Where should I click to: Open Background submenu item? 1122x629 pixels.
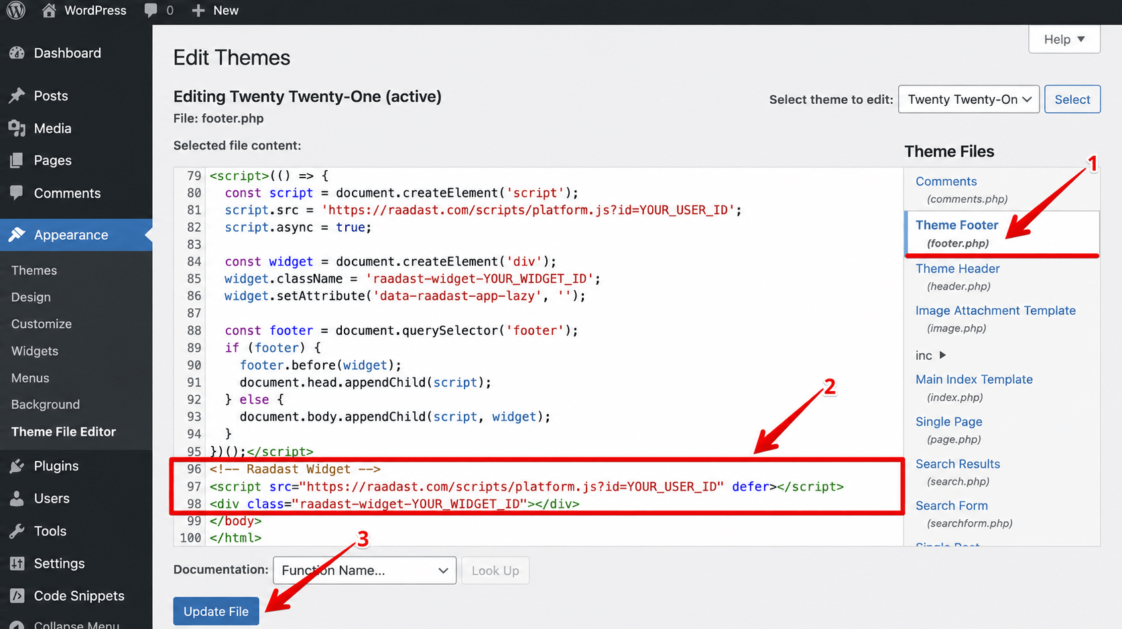pos(46,405)
